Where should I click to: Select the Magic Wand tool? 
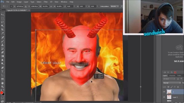[2, 26]
